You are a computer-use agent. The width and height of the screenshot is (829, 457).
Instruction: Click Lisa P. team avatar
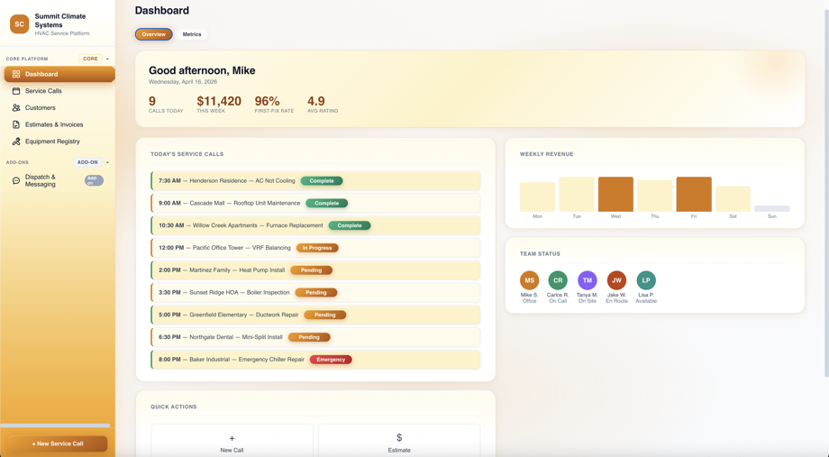tap(646, 280)
